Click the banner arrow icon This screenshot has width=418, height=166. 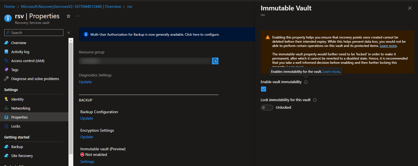coord(223,35)
